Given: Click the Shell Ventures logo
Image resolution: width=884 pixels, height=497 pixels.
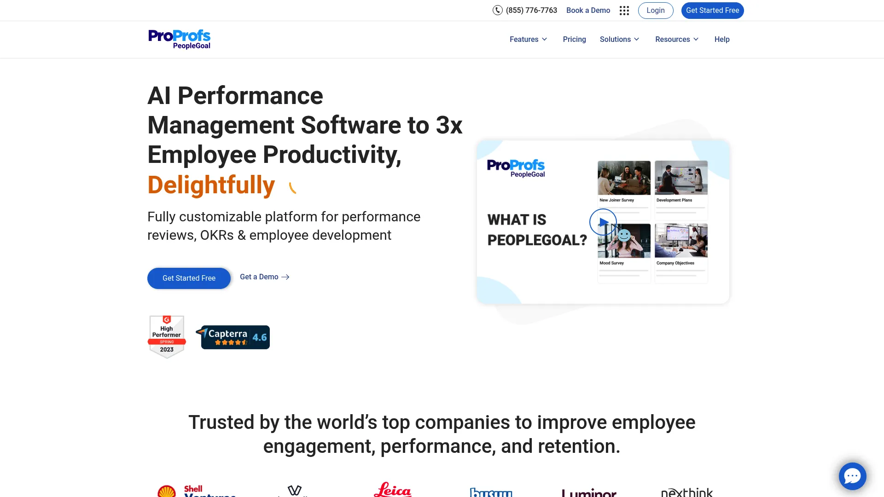Looking at the screenshot, I should coord(196,491).
